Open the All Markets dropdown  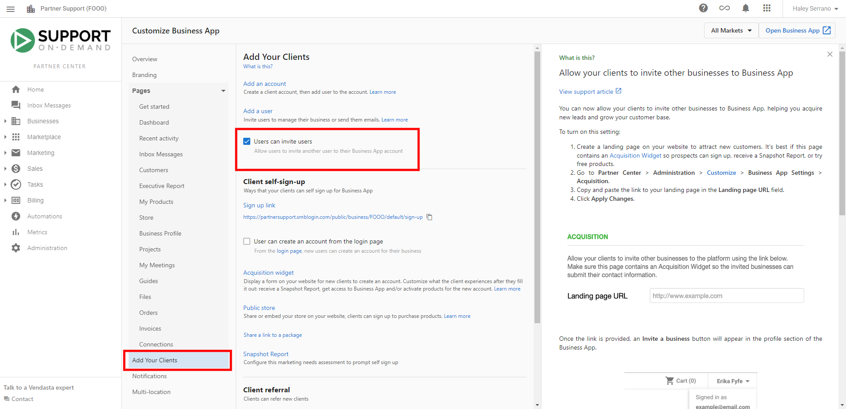tap(731, 30)
